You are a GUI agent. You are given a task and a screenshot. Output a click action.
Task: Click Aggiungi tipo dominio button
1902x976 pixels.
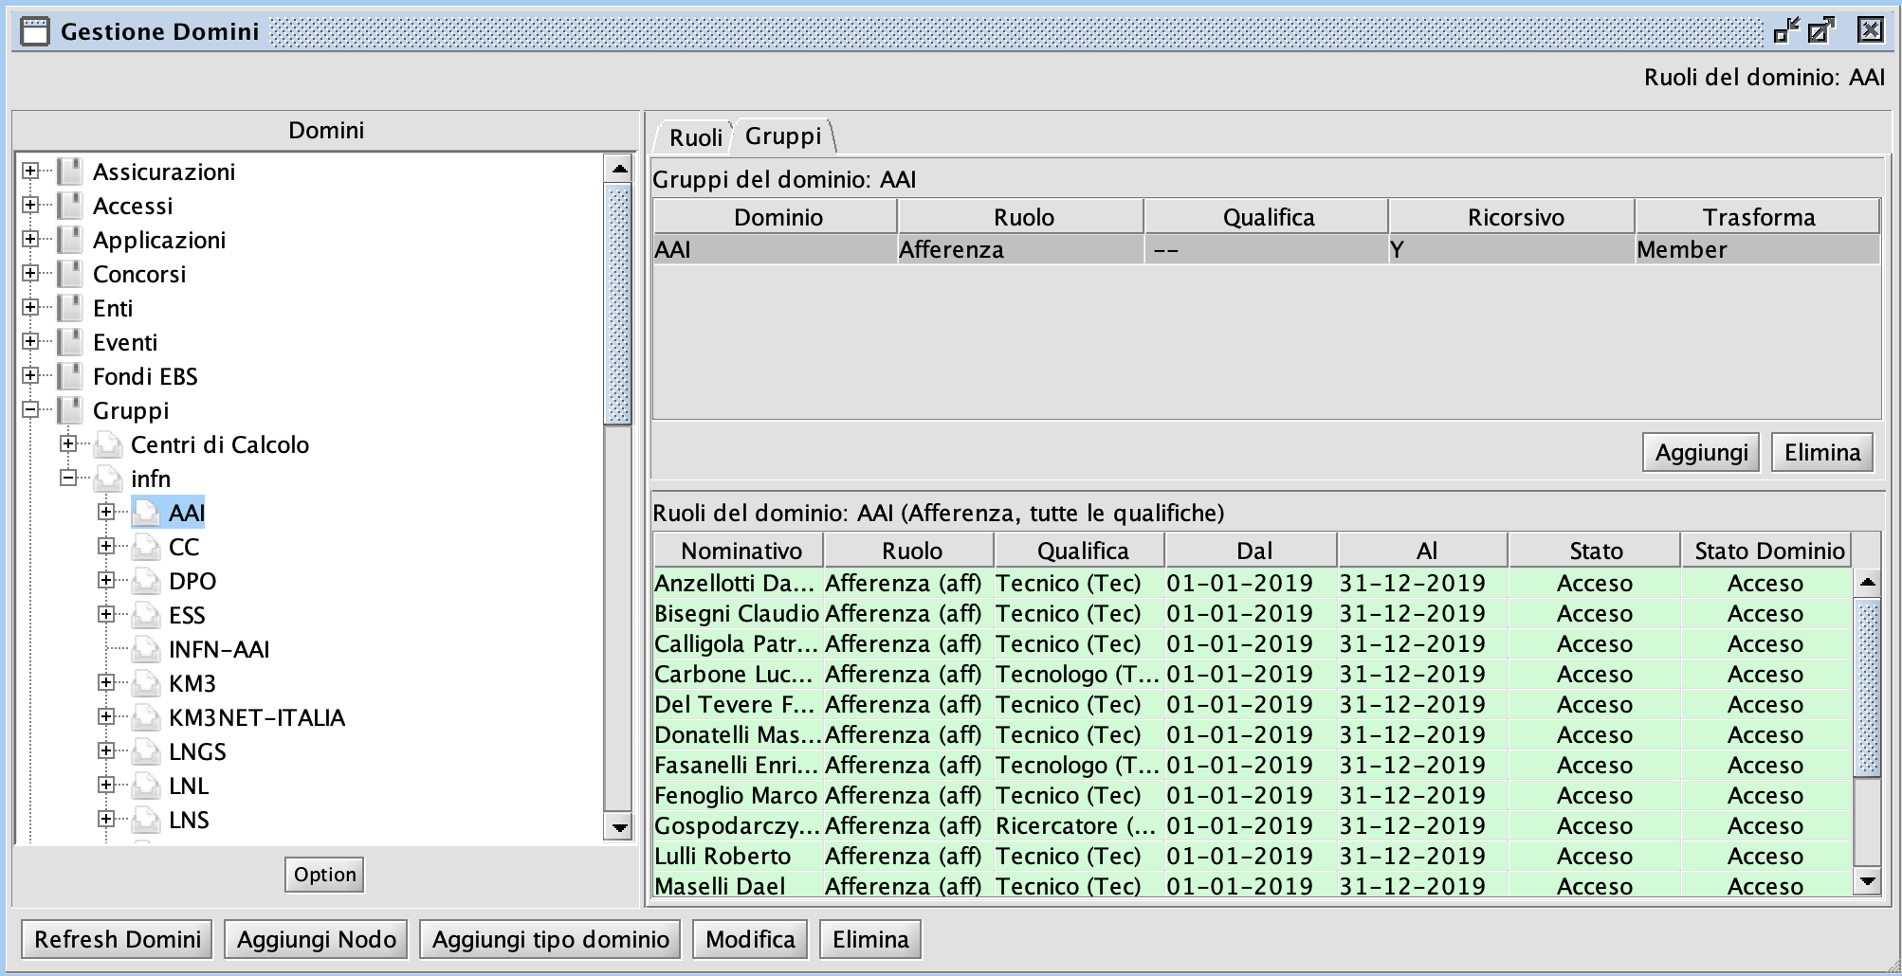coord(551,939)
